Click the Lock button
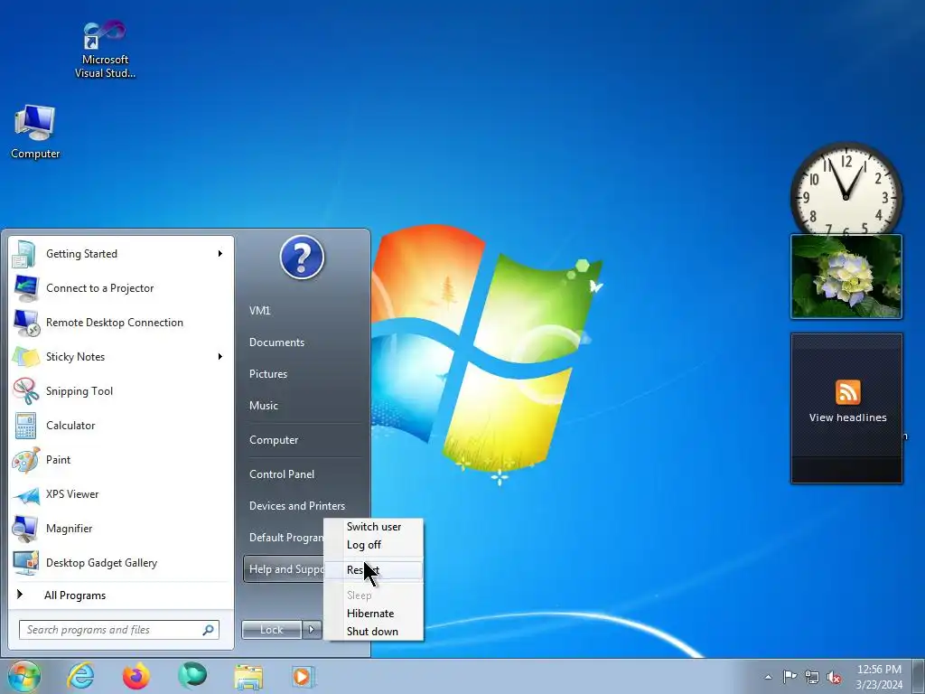The image size is (925, 694). (x=271, y=630)
